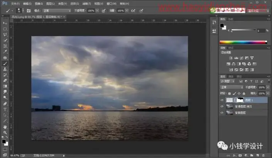
Task: Open the 视图(V) menu
Action: [x=98, y=3]
